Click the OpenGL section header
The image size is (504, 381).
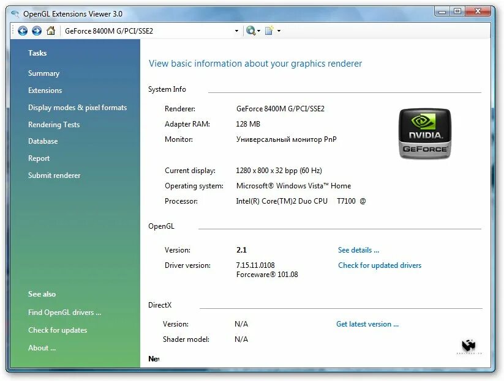161,226
